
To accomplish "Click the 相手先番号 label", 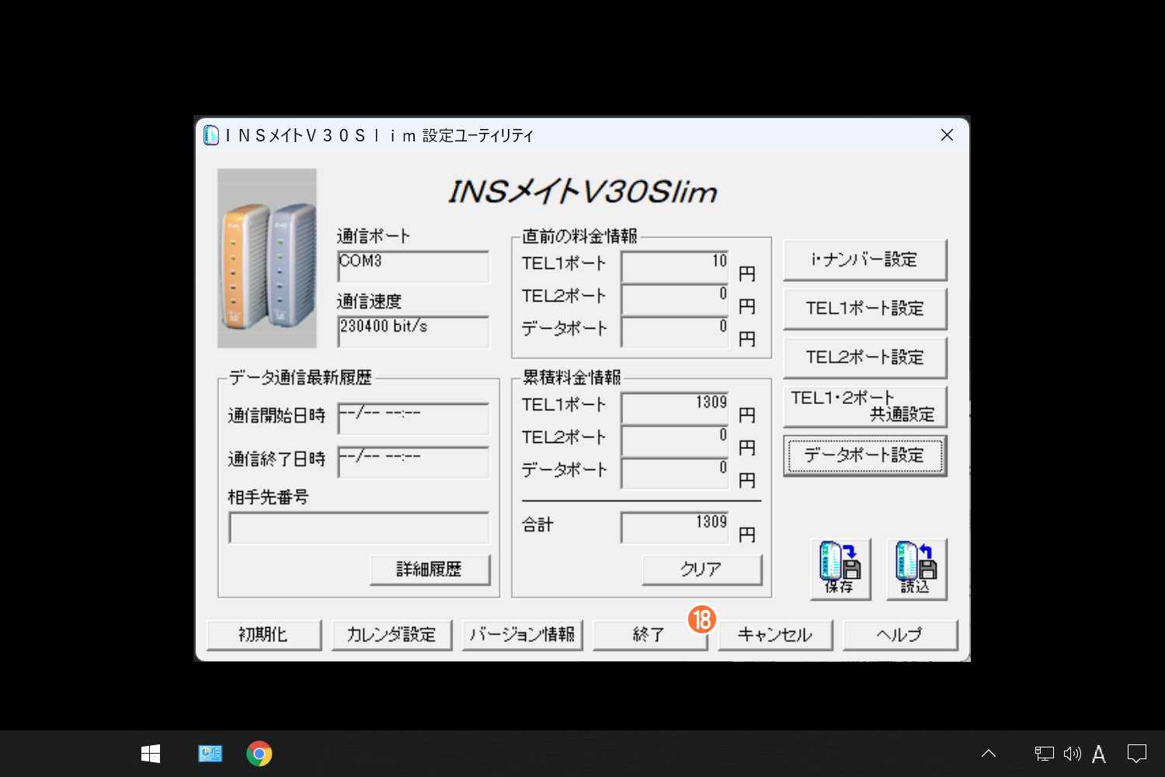I will [x=268, y=497].
